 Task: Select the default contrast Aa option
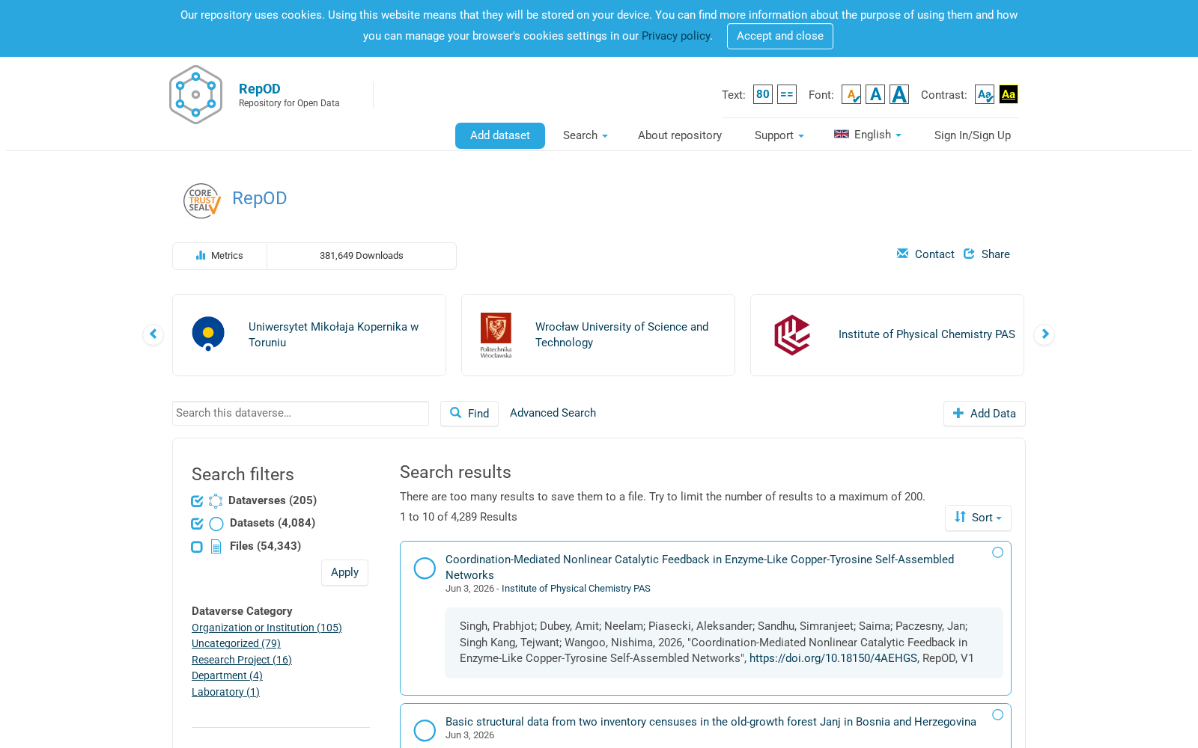[x=985, y=94]
